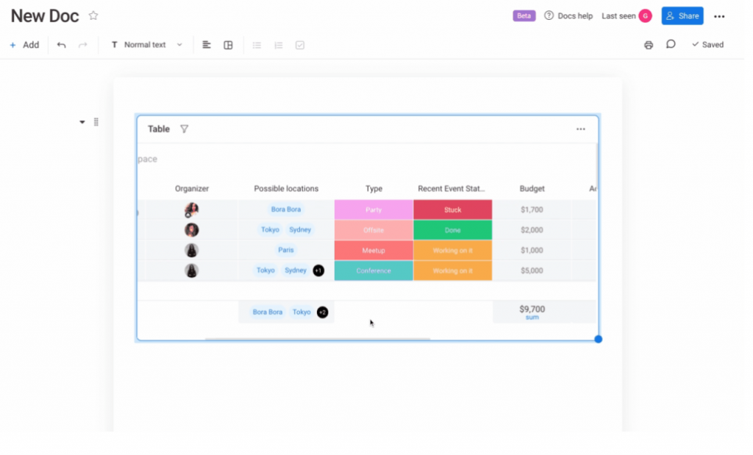The height and width of the screenshot is (455, 753).
Task: Open the table options via the ellipsis menu
Action: (580, 129)
